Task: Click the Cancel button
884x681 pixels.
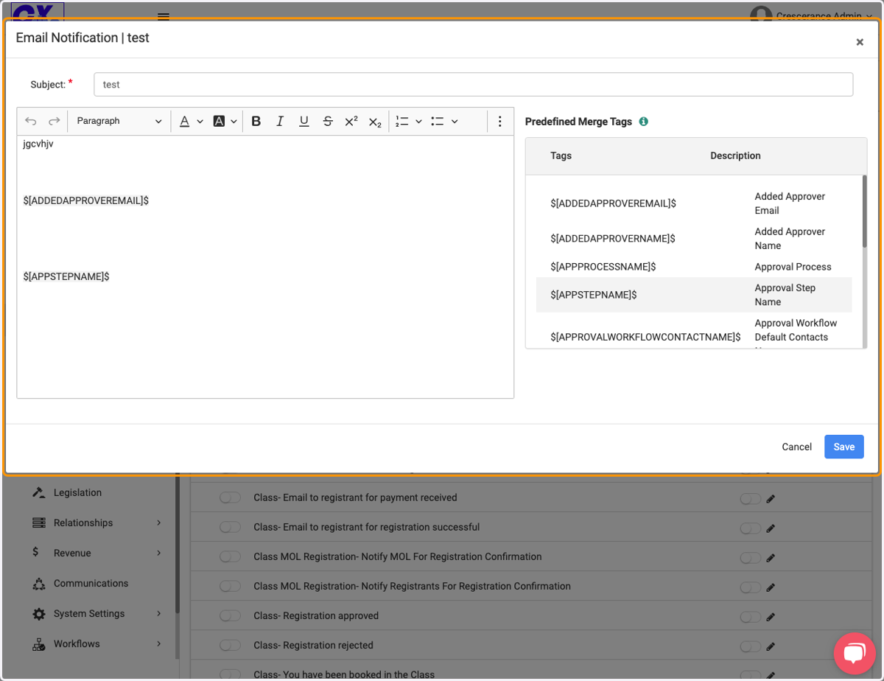Action: 796,447
